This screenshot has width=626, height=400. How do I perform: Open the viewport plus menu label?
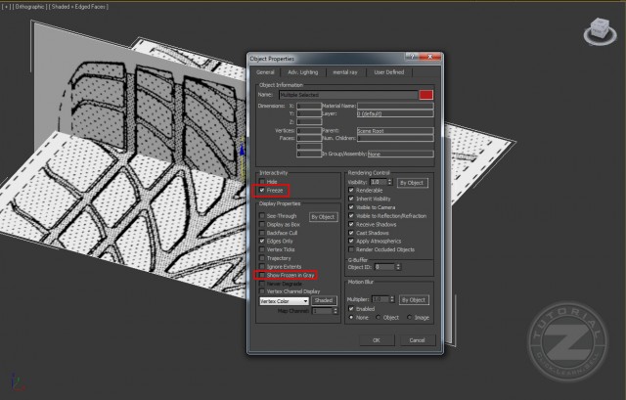[x=7, y=7]
